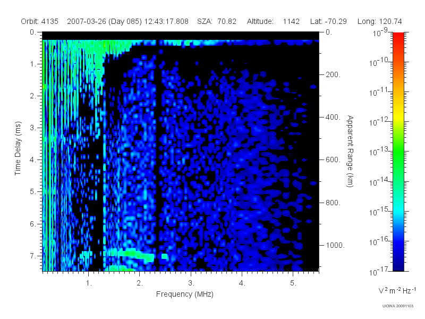
Task: Click the frequency tick label '1.'
Action: (89, 283)
